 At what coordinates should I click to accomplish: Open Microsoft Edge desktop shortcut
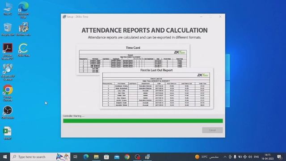(23, 10)
